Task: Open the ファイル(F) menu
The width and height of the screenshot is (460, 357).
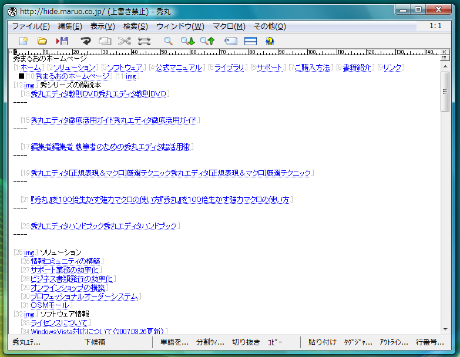Action: pyautogui.click(x=31, y=26)
